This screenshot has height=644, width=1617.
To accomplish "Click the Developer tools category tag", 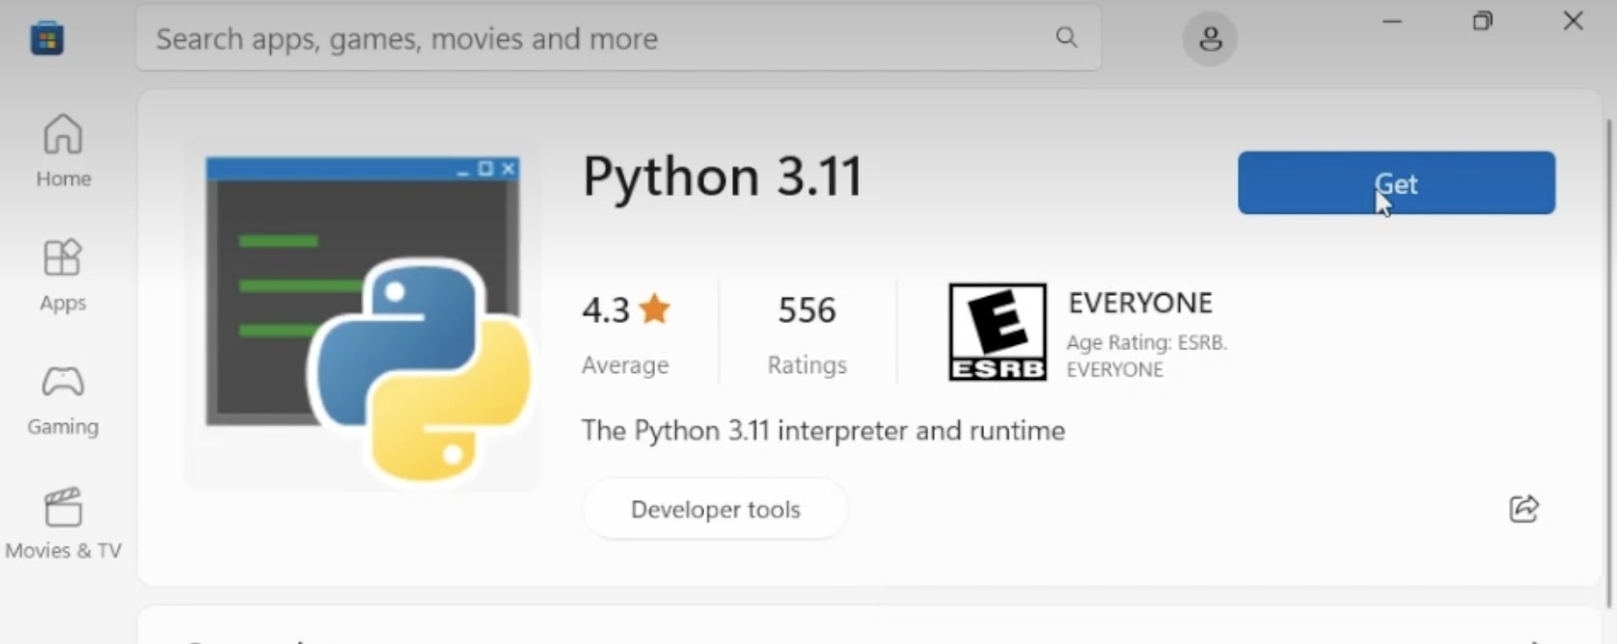I will pos(715,509).
